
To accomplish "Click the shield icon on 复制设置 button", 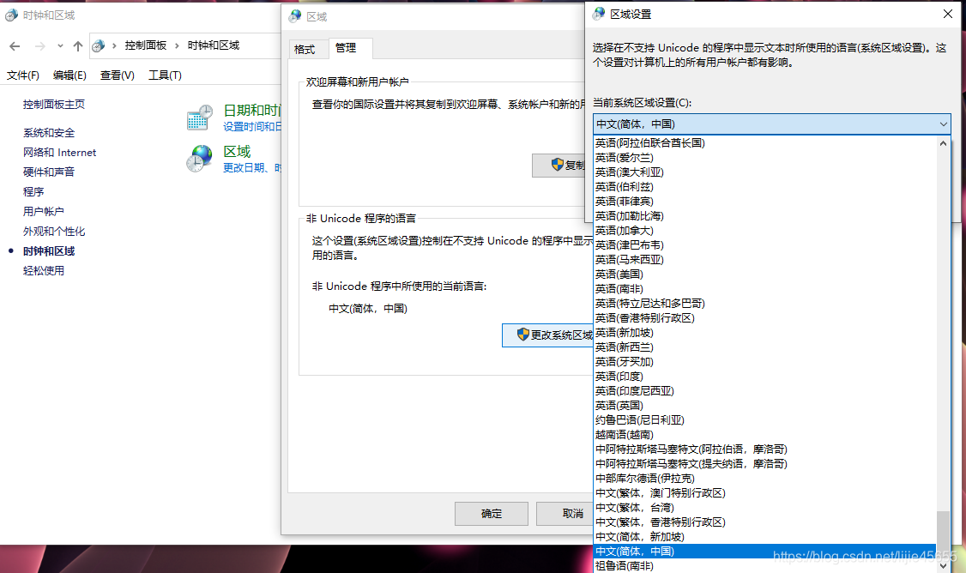I will 558,165.
